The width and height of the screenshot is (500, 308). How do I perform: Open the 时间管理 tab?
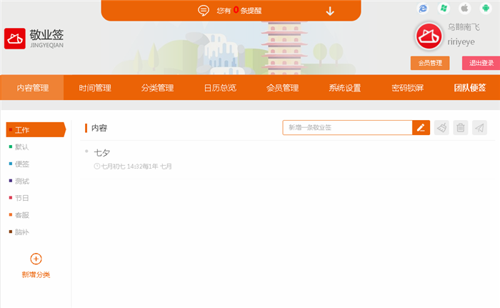[95, 88]
